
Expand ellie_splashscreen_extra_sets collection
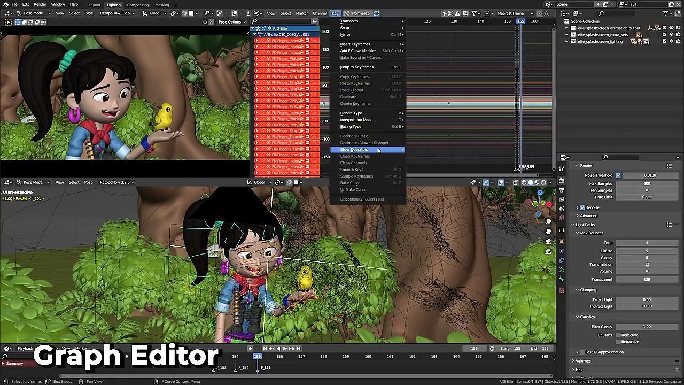point(567,35)
